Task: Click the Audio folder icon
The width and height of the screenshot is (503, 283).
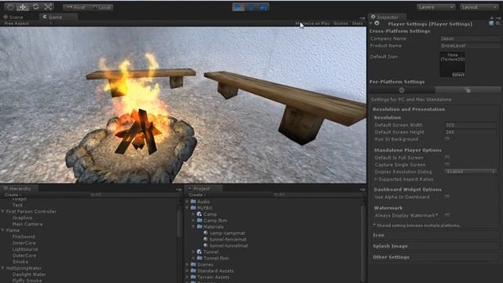Action: (x=193, y=202)
